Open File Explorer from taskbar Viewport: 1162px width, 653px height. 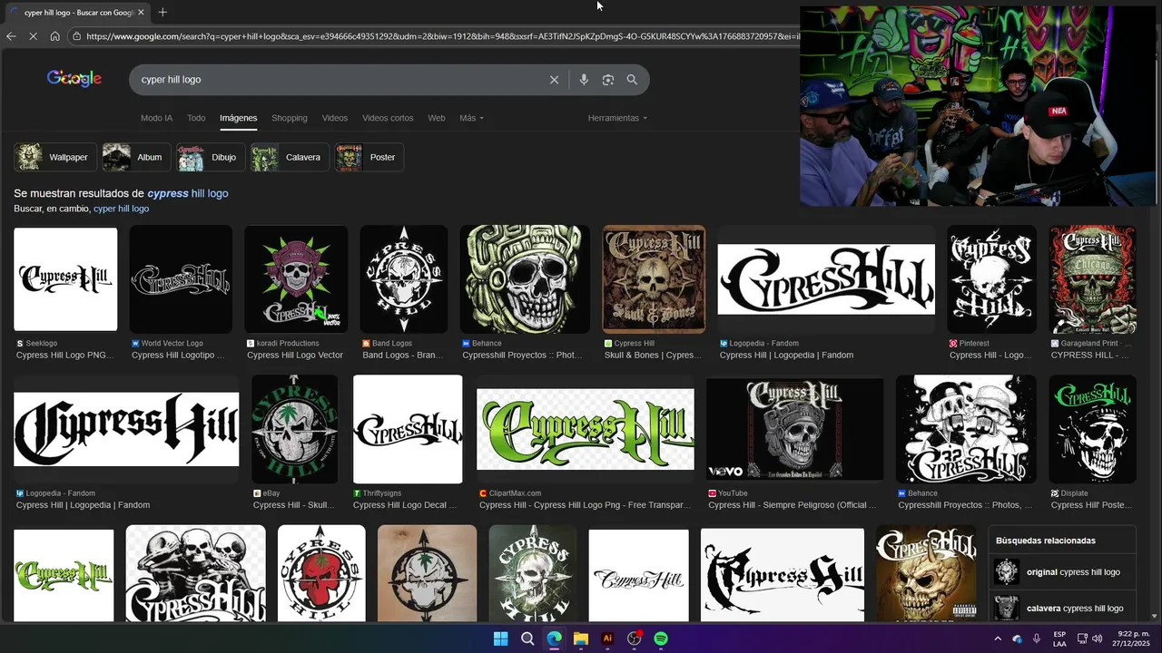pos(581,638)
